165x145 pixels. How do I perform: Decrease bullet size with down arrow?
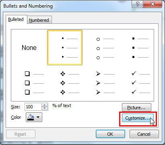pyautogui.click(x=45, y=108)
